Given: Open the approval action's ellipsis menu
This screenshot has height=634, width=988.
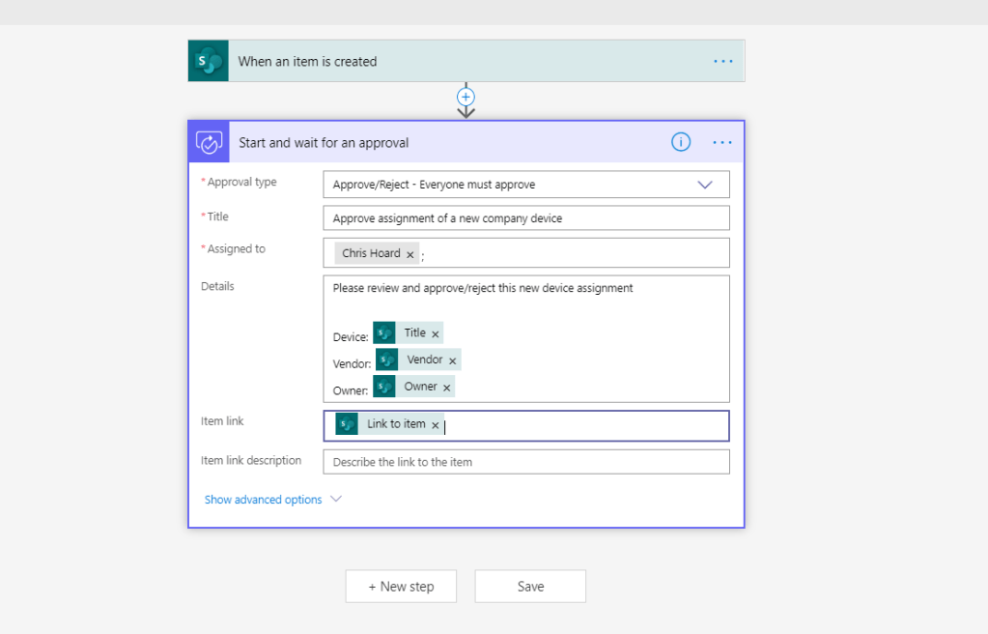Looking at the screenshot, I should pyautogui.click(x=722, y=142).
